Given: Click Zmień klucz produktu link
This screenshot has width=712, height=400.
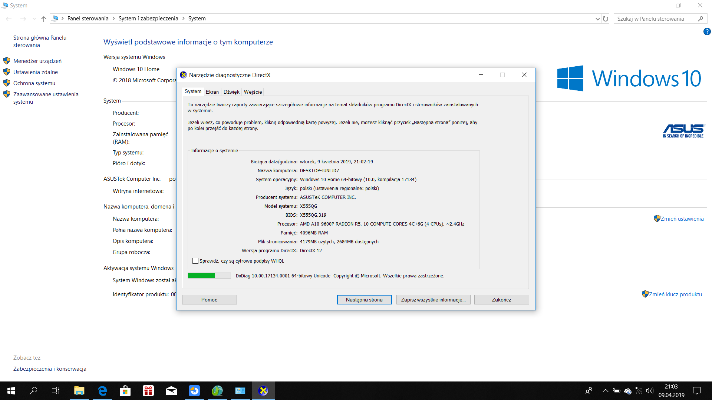Looking at the screenshot, I should pyautogui.click(x=675, y=294).
